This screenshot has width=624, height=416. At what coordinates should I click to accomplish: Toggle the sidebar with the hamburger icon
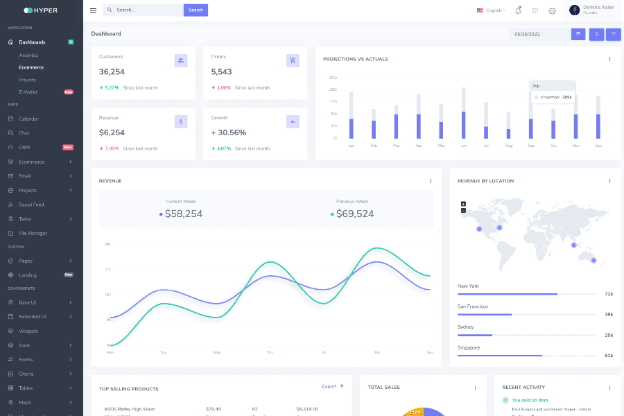coord(93,10)
